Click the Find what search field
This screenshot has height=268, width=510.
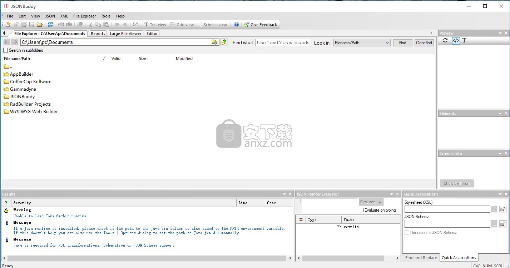(283, 42)
